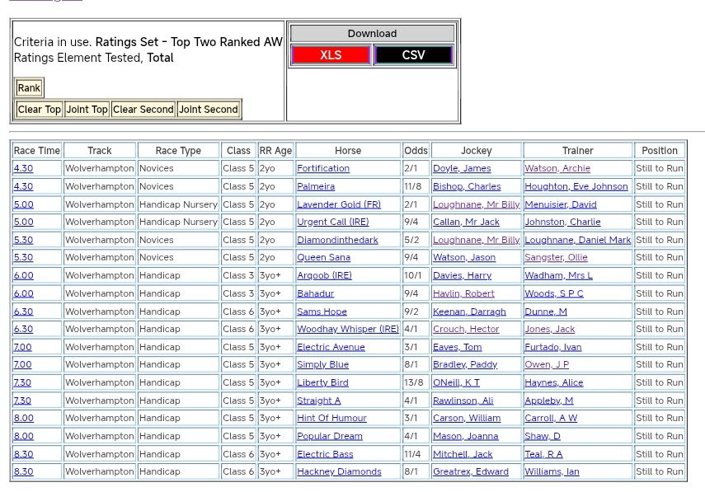
Task: Click the Horse column header
Action: point(348,151)
